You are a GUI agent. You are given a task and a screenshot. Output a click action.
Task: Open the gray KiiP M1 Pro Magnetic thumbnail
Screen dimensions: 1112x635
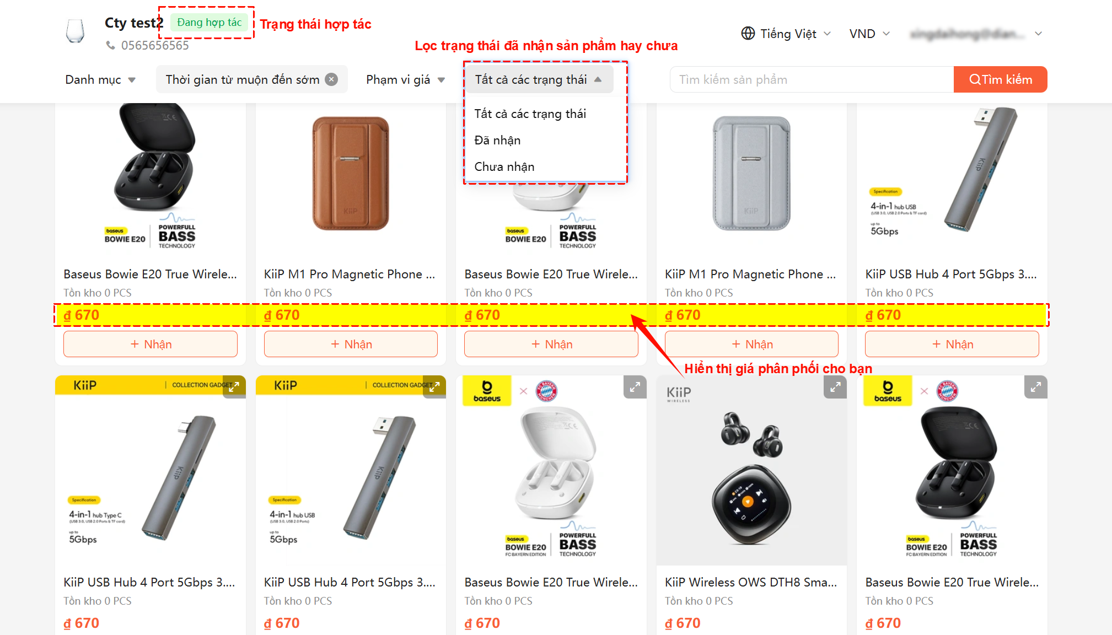click(x=751, y=174)
